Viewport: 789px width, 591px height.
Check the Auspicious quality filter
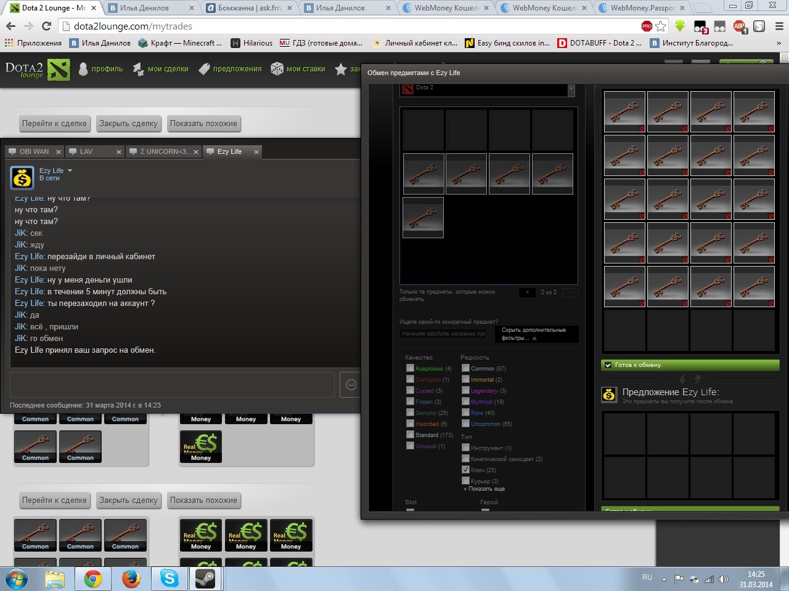pyautogui.click(x=410, y=368)
